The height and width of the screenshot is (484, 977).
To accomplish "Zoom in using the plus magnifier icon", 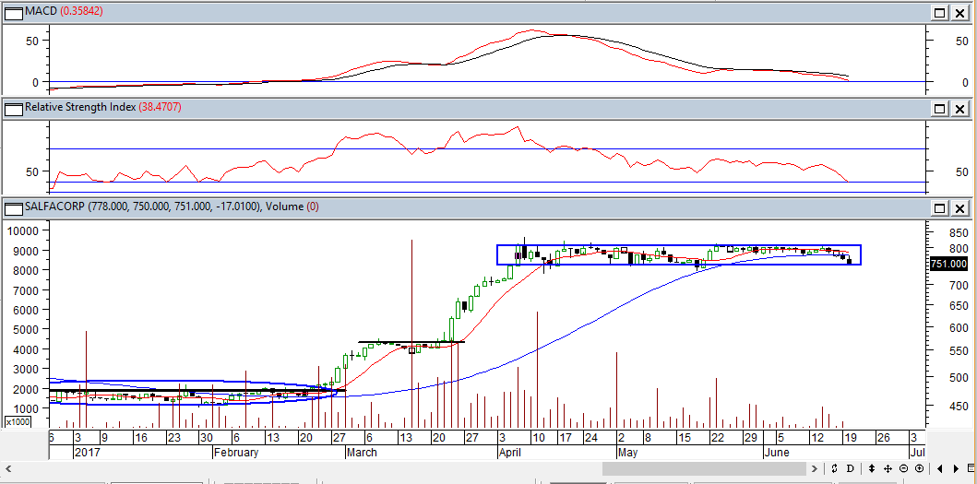I will pyautogui.click(x=919, y=468).
